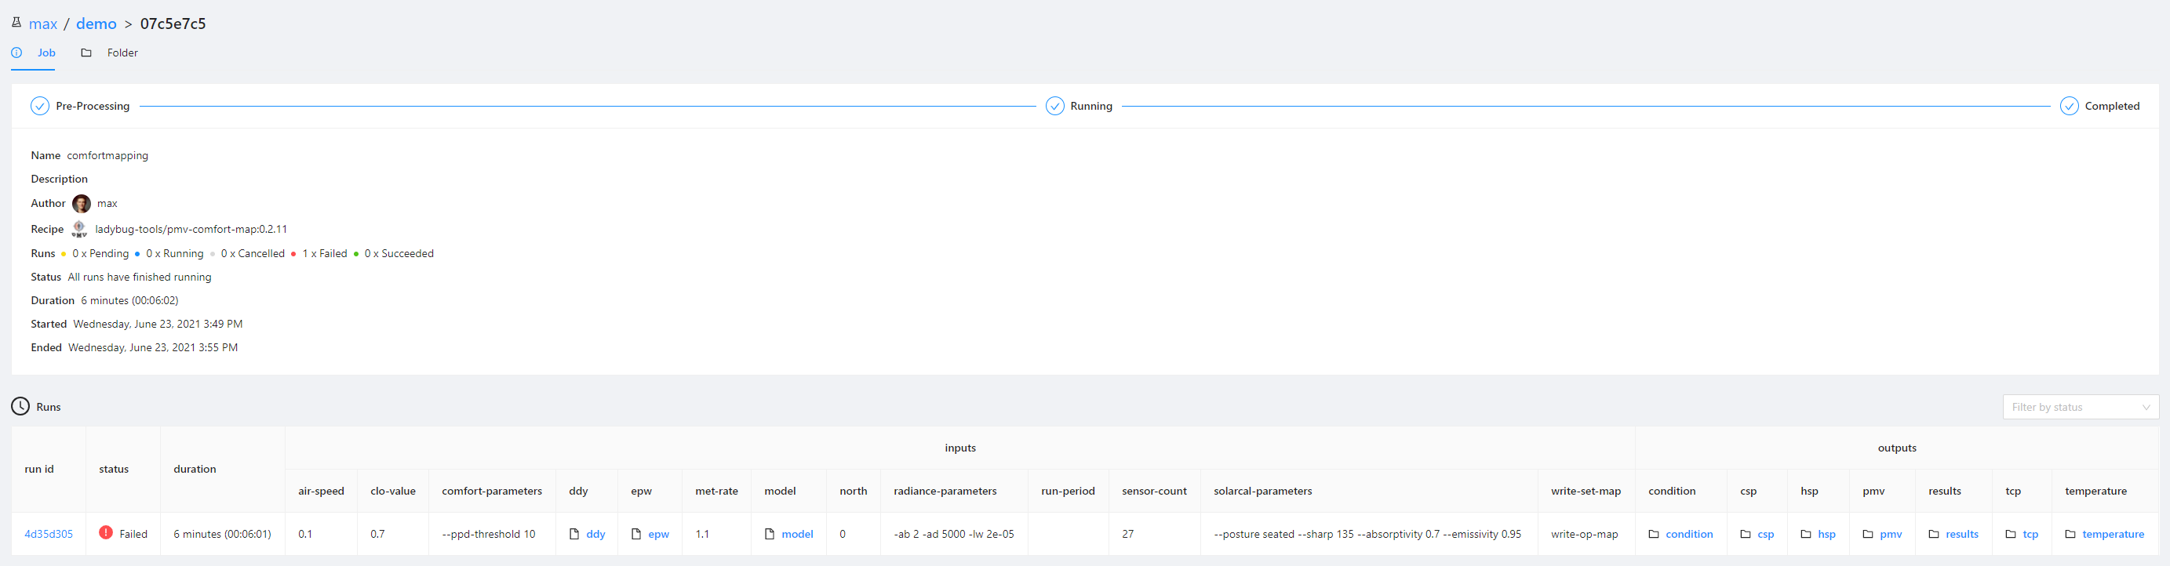Click the Running step check icon
The image size is (2170, 566).
pyautogui.click(x=1054, y=106)
